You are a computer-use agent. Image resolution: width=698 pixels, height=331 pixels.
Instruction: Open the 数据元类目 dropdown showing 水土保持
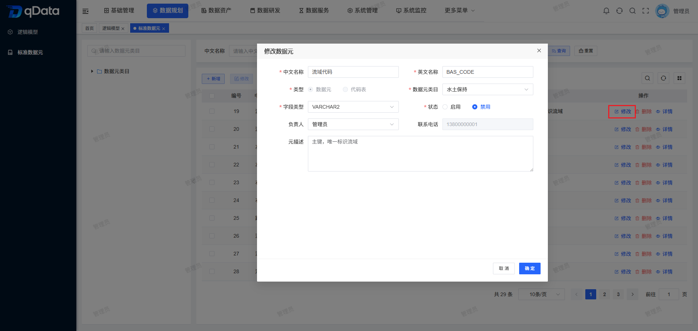point(488,89)
